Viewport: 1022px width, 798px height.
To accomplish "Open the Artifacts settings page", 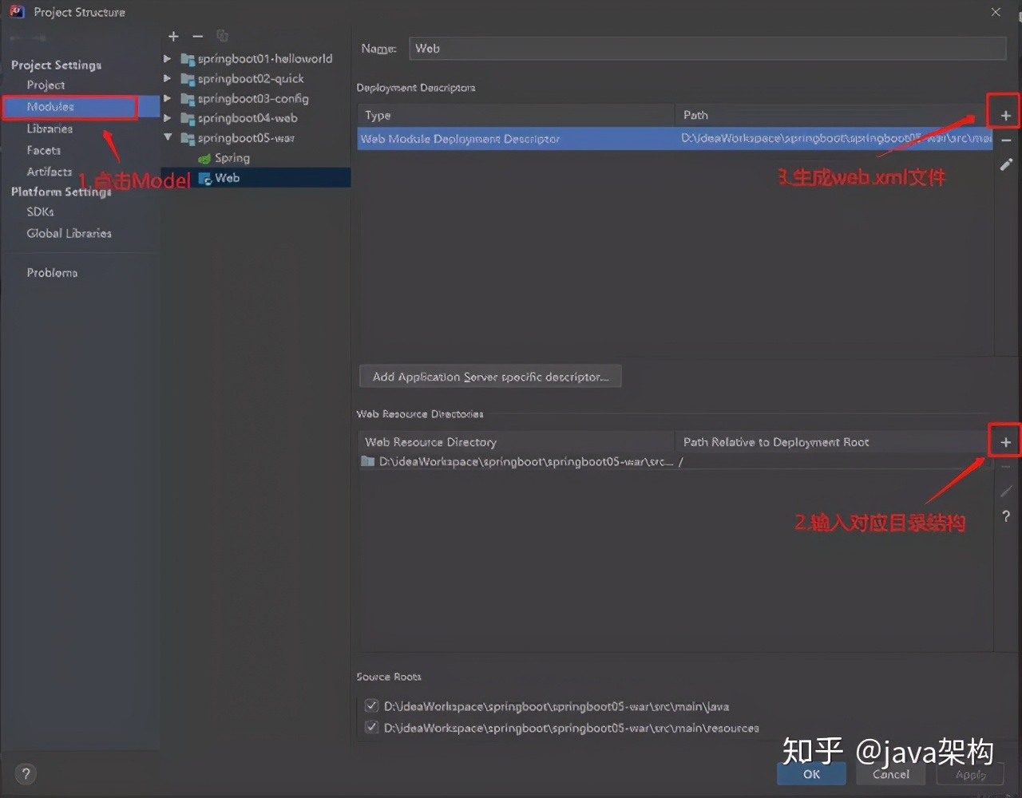I will coord(50,172).
